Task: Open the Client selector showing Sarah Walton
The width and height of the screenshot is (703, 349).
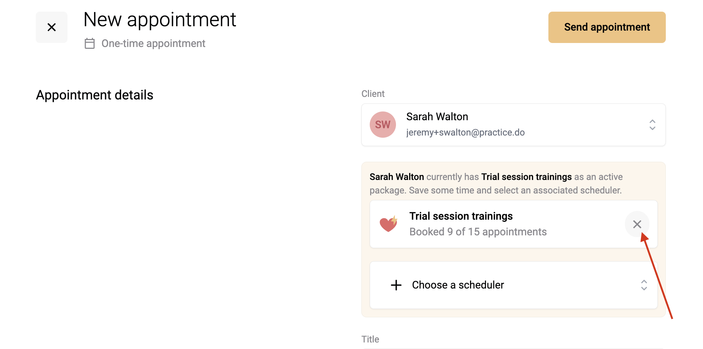Action: (x=513, y=125)
